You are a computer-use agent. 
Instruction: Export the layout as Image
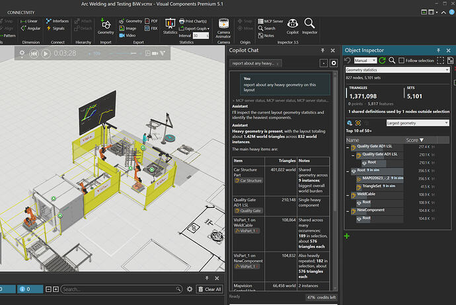[x=128, y=28]
